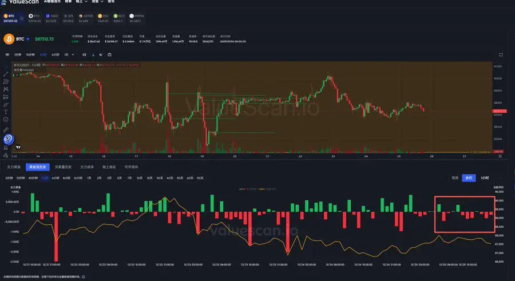Set chart interval to 4小时

point(56,54)
